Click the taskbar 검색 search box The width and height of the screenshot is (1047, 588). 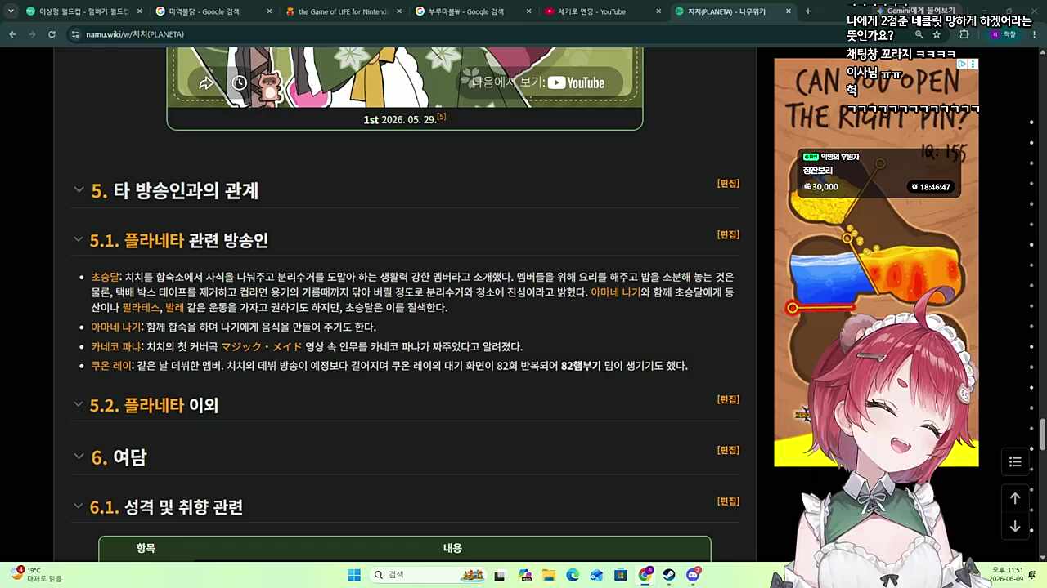(x=428, y=575)
